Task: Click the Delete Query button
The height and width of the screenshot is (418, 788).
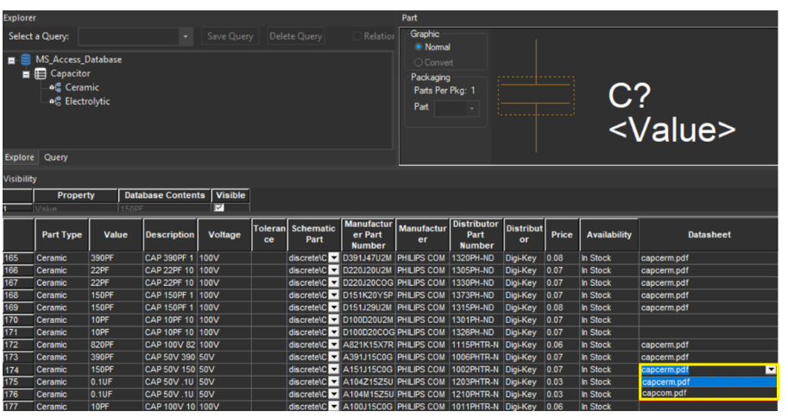Action: 296,36
